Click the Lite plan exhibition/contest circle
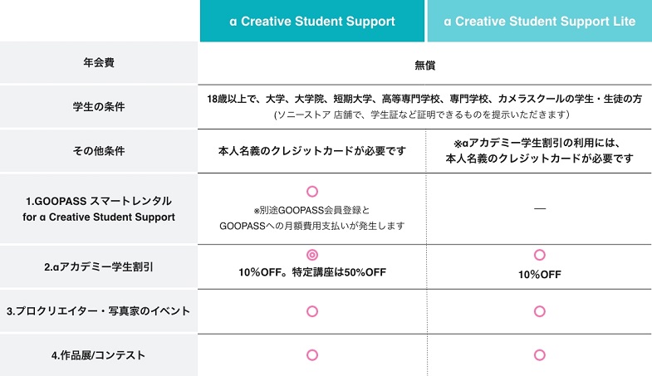 click(539, 354)
